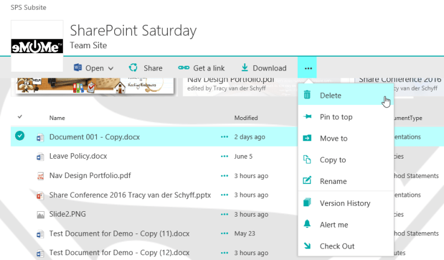Viewport: 444px width, 260px height.
Task: Choose Move to in the context menu
Action: tap(333, 138)
